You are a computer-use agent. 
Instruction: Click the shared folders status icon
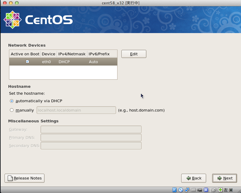(193, 190)
